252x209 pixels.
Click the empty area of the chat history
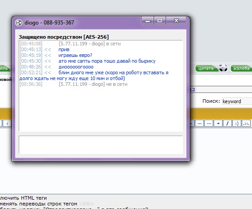point(101,109)
